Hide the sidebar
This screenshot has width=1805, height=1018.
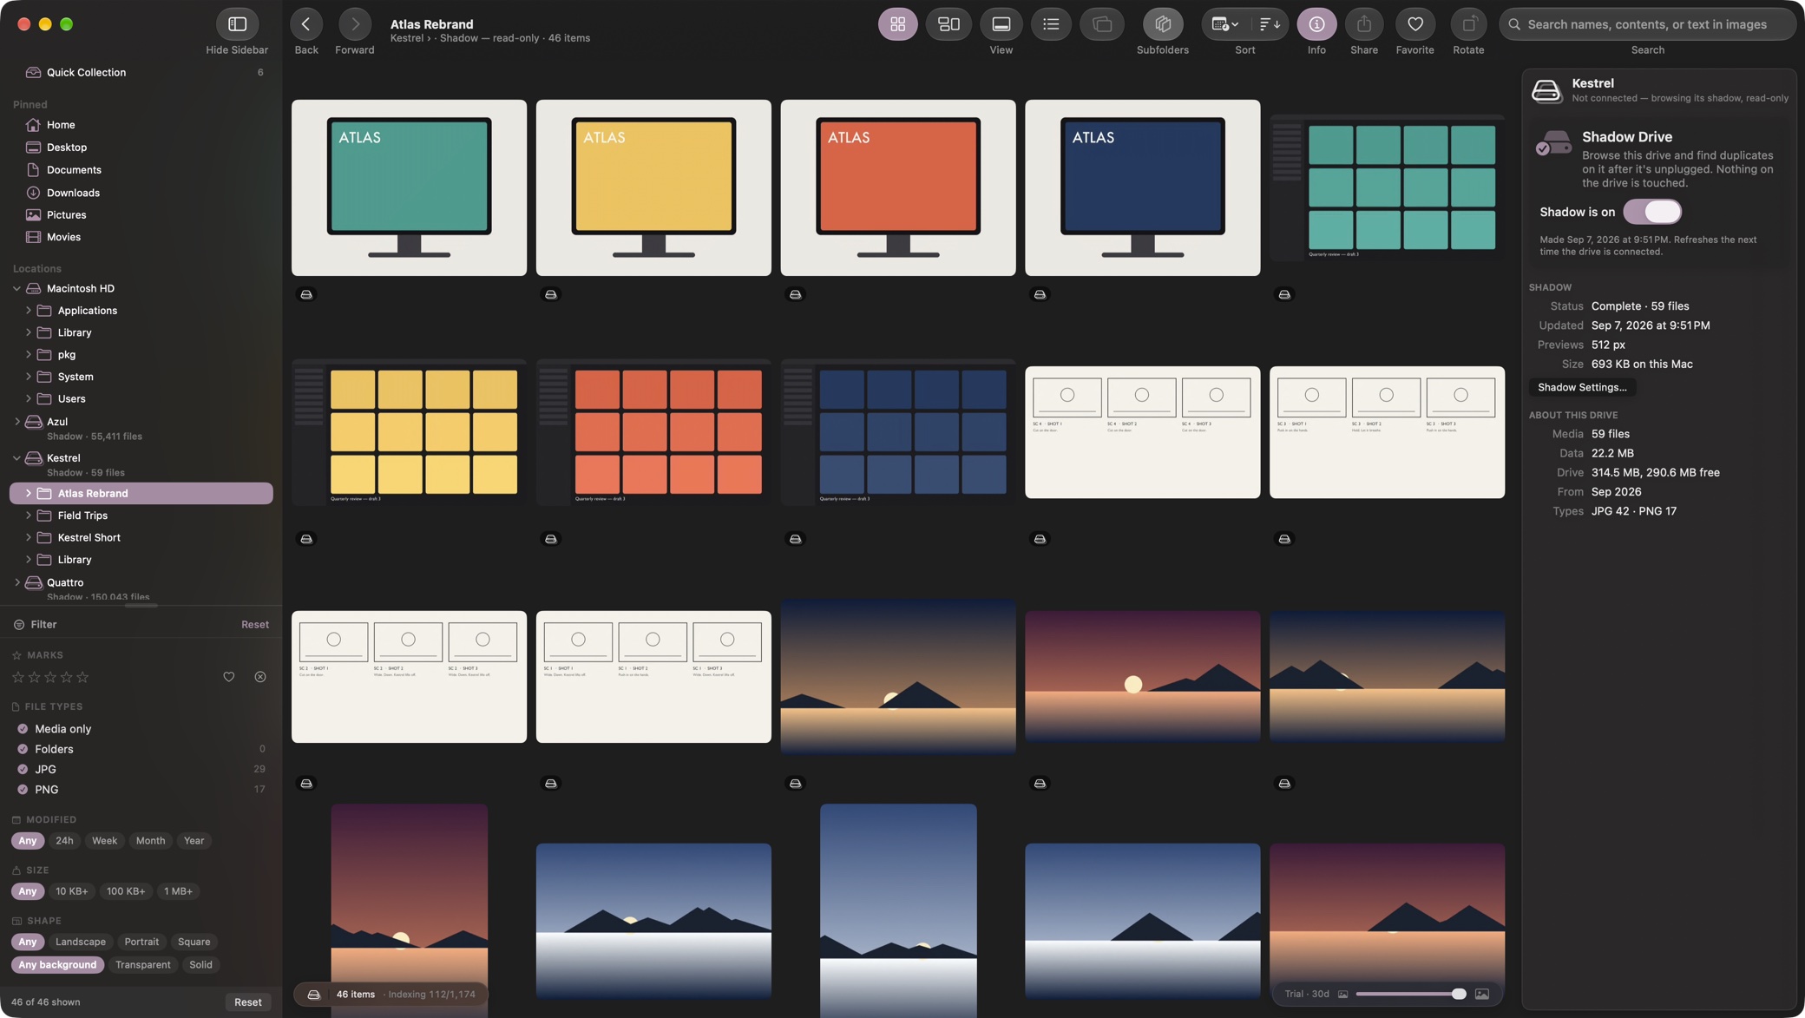(x=237, y=24)
